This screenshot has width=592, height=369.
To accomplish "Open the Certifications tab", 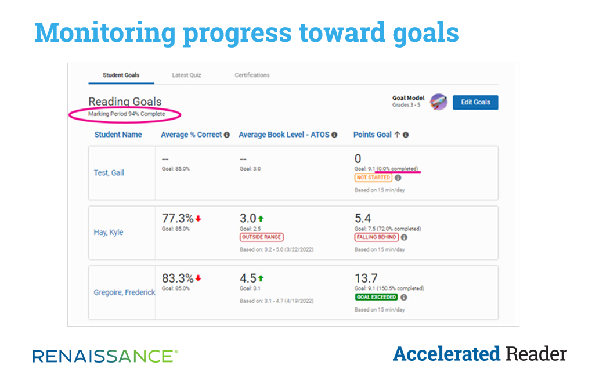I will tap(252, 75).
